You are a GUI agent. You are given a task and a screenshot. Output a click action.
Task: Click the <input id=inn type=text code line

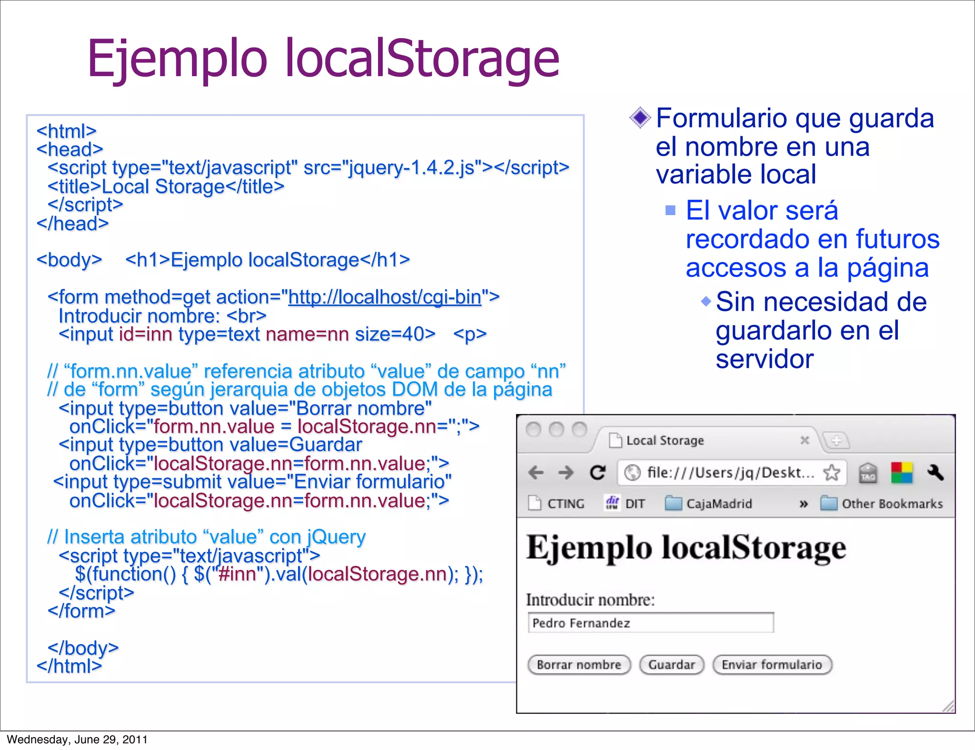click(272, 335)
